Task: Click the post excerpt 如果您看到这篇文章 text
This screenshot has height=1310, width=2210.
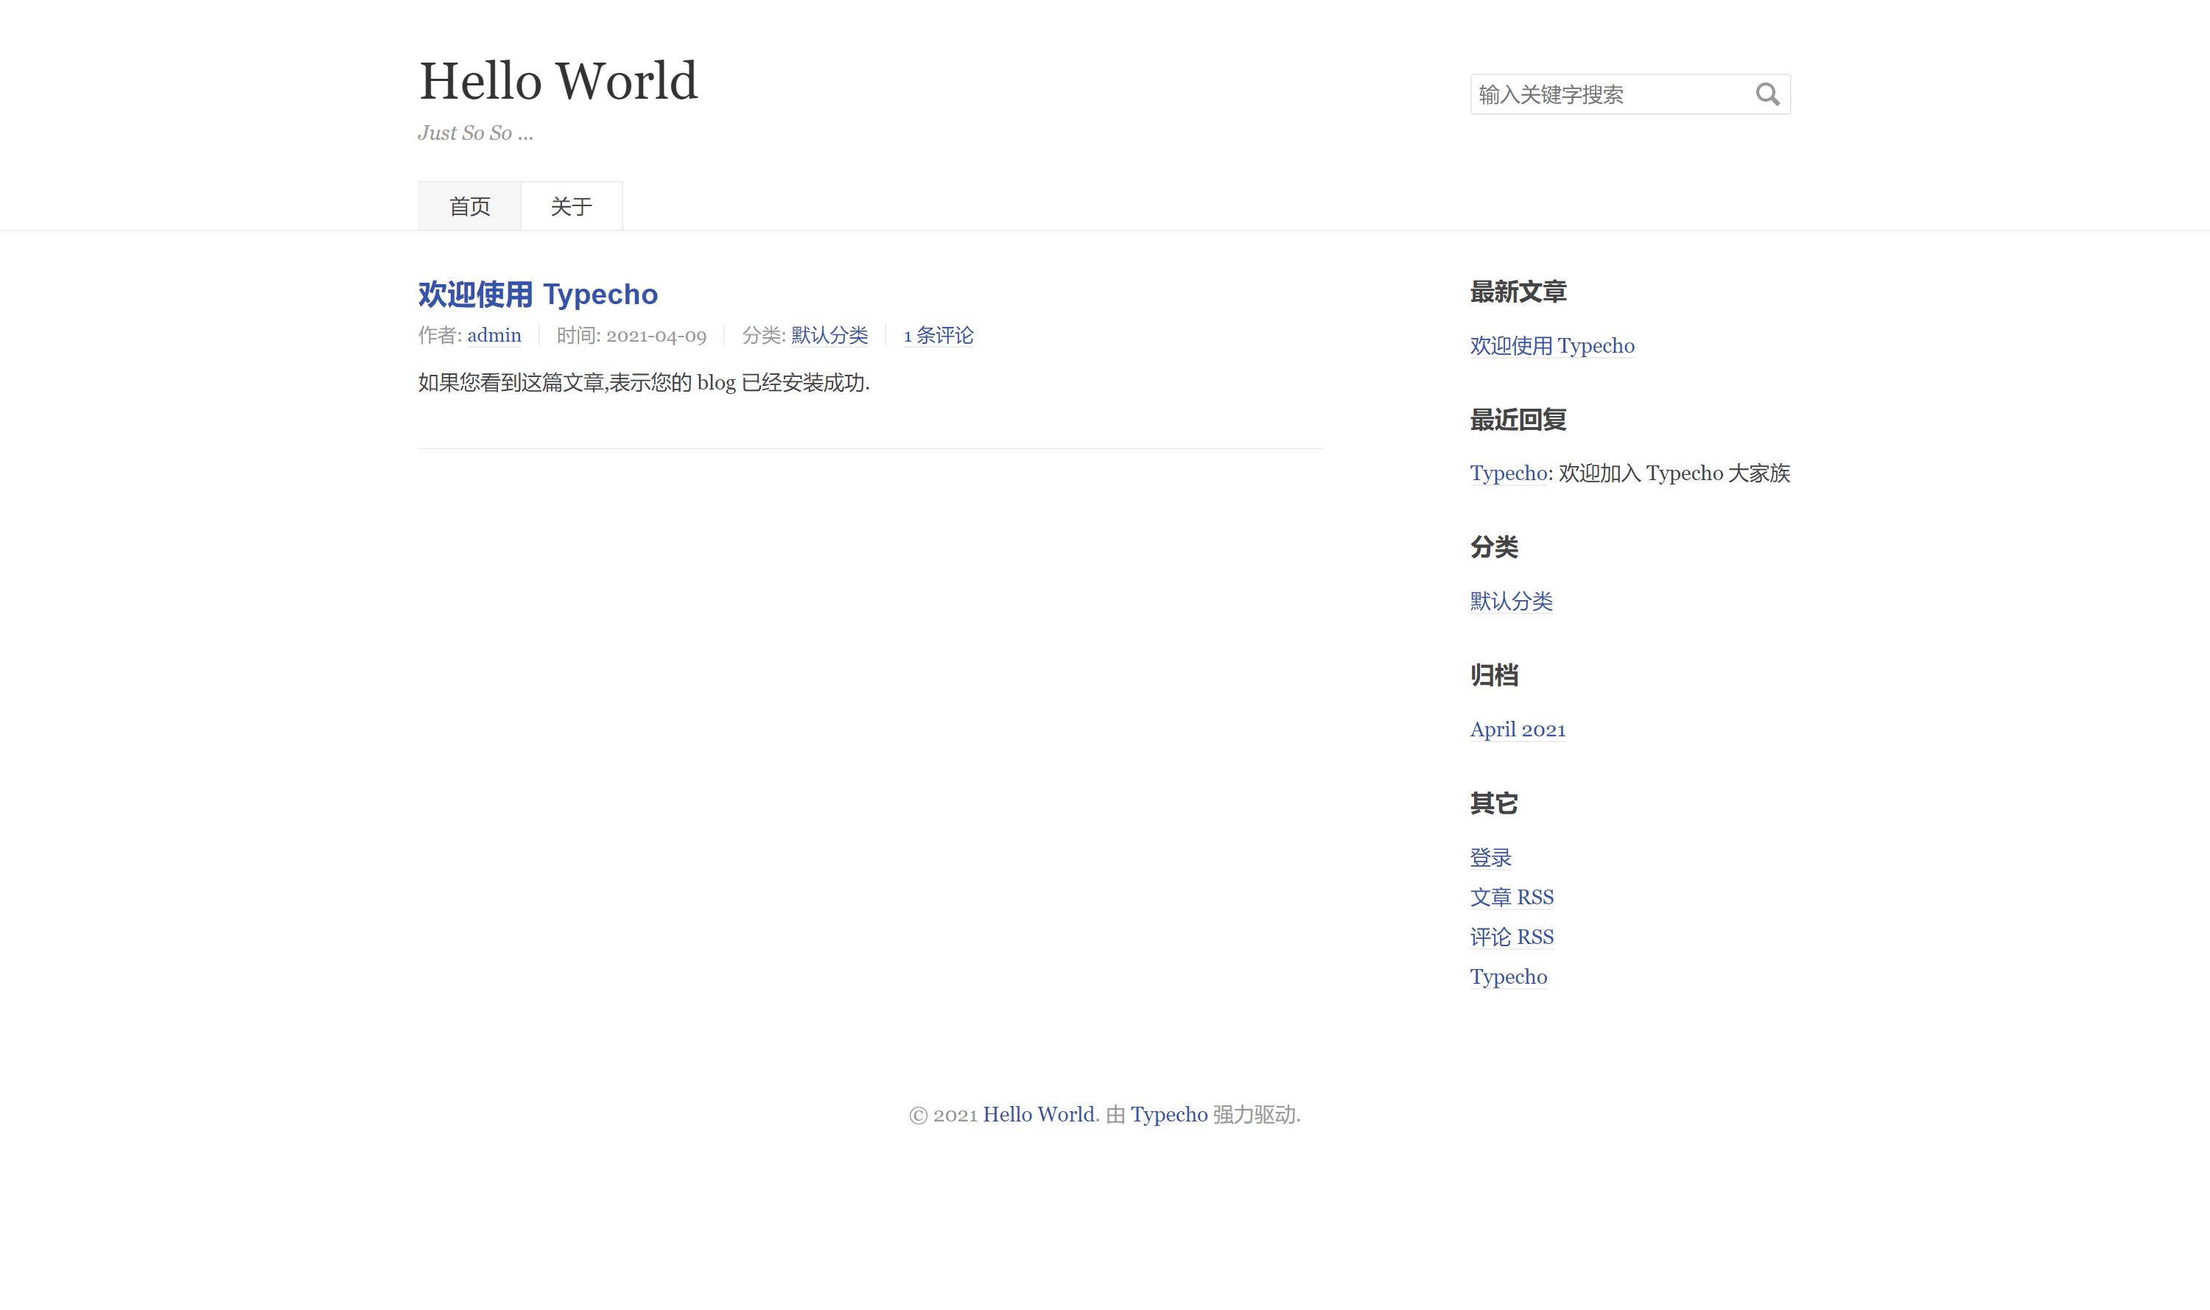Action: [644, 382]
